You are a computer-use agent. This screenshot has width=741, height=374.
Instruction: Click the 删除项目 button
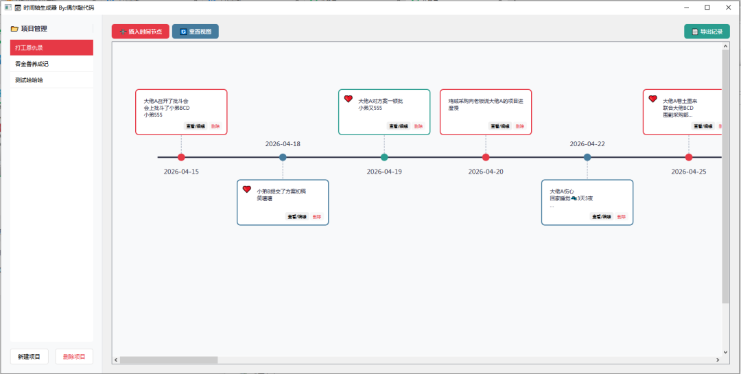click(x=74, y=357)
